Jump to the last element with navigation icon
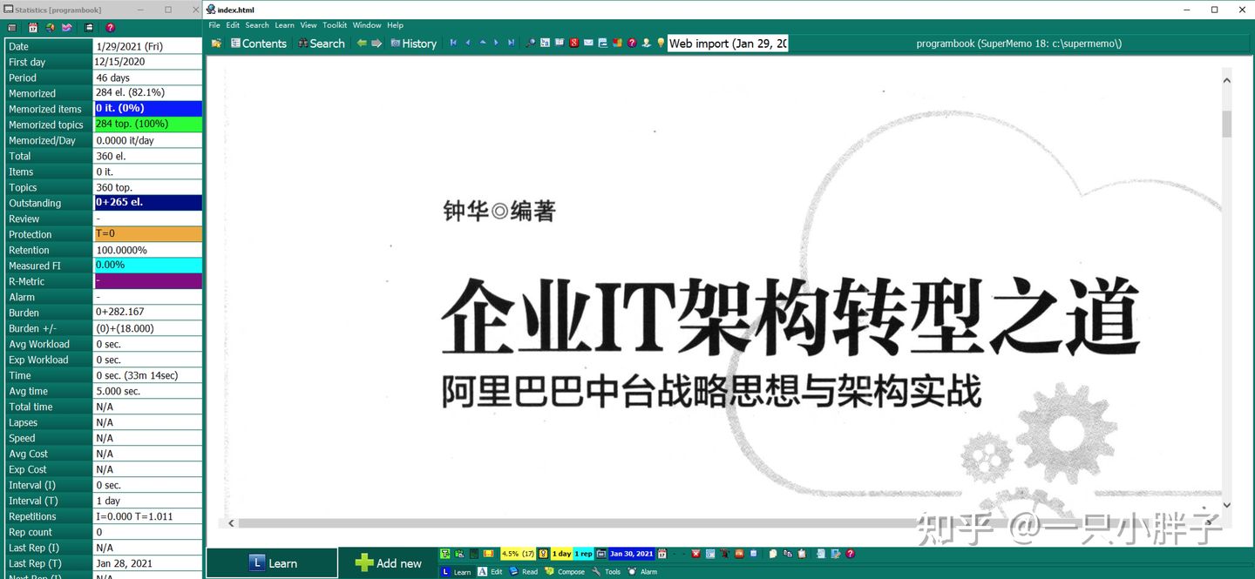Viewport: 1255px width, 579px height. [x=512, y=43]
